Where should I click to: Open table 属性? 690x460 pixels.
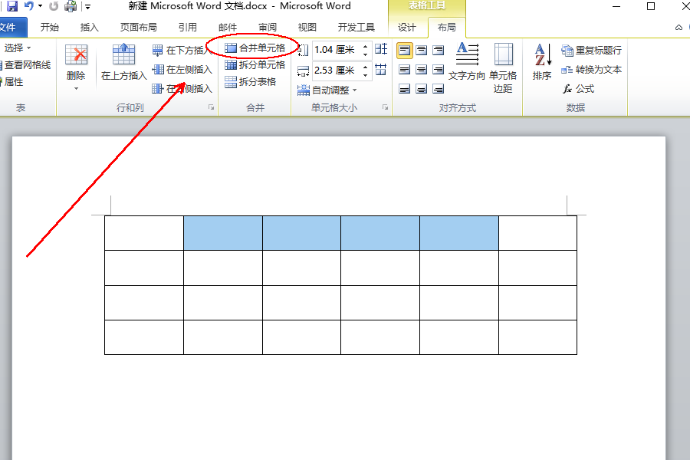[11, 82]
